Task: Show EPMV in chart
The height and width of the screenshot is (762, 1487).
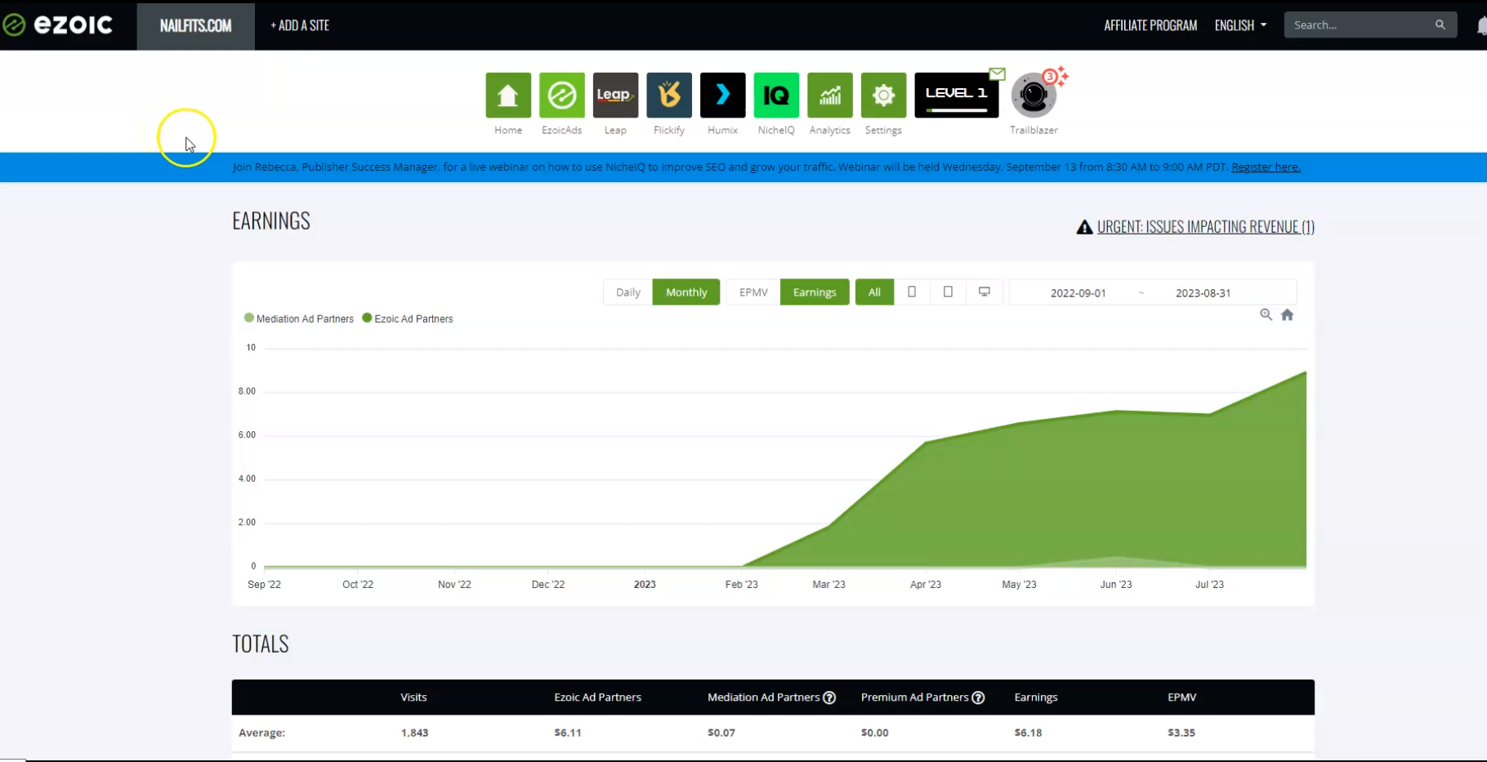Action: [753, 292]
